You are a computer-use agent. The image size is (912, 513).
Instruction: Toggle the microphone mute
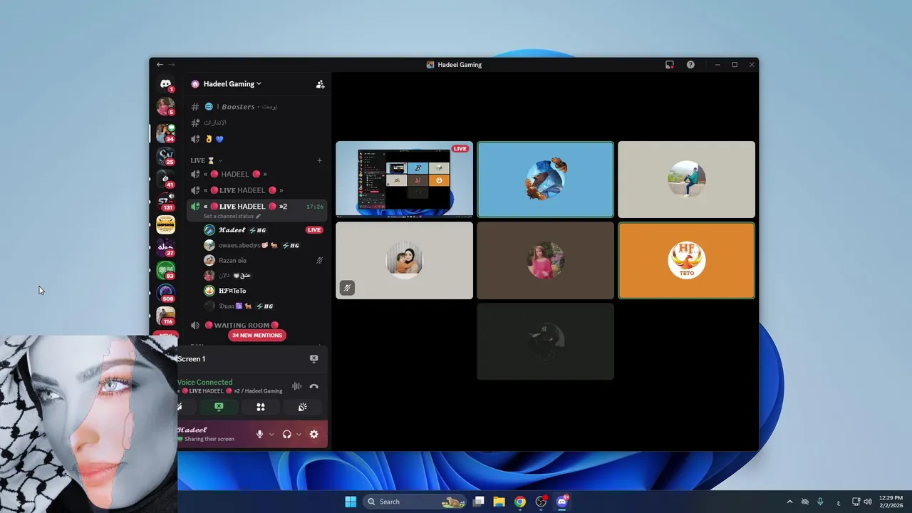point(259,434)
